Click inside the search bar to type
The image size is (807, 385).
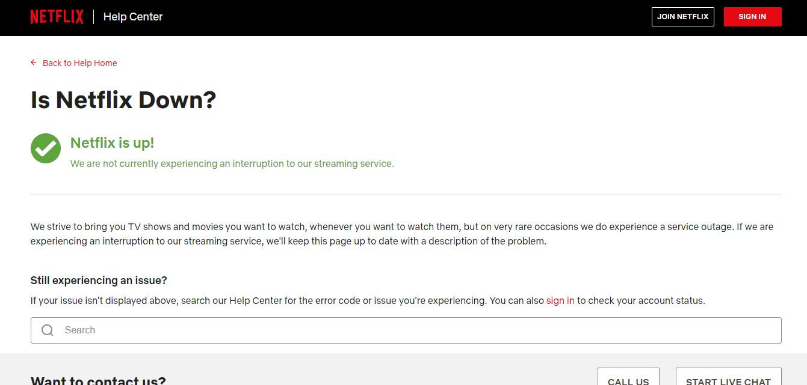(x=301, y=330)
